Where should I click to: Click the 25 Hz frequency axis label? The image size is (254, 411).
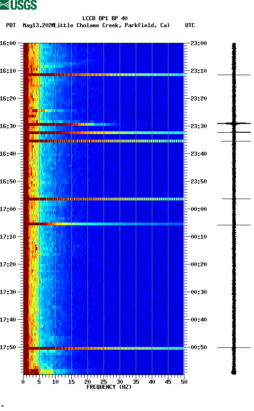click(104, 382)
